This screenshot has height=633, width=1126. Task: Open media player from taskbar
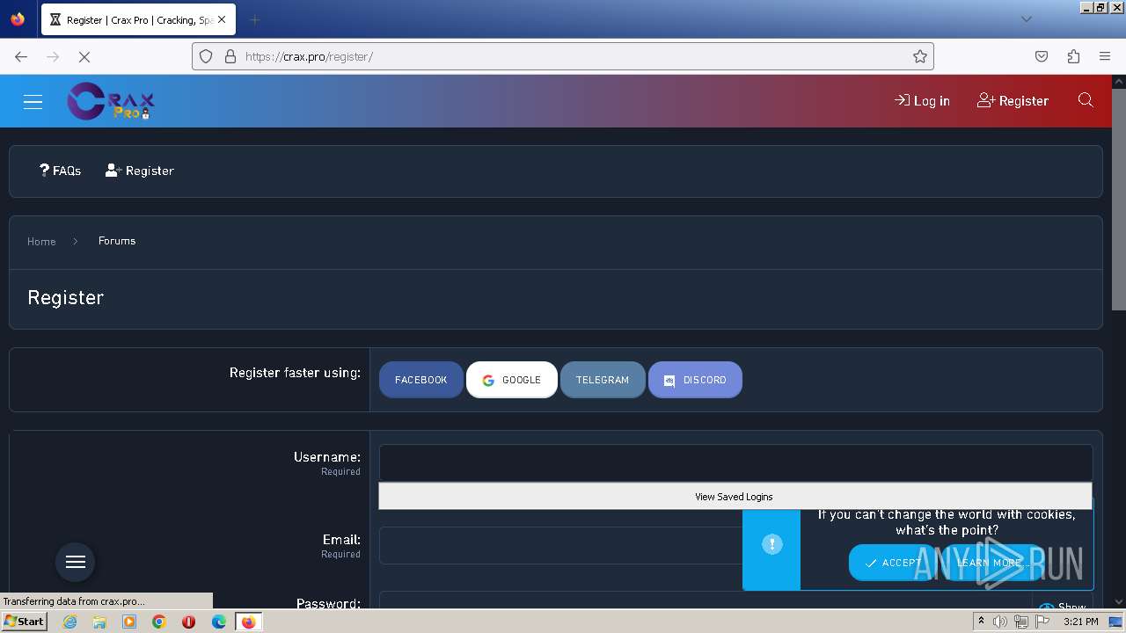(x=129, y=622)
